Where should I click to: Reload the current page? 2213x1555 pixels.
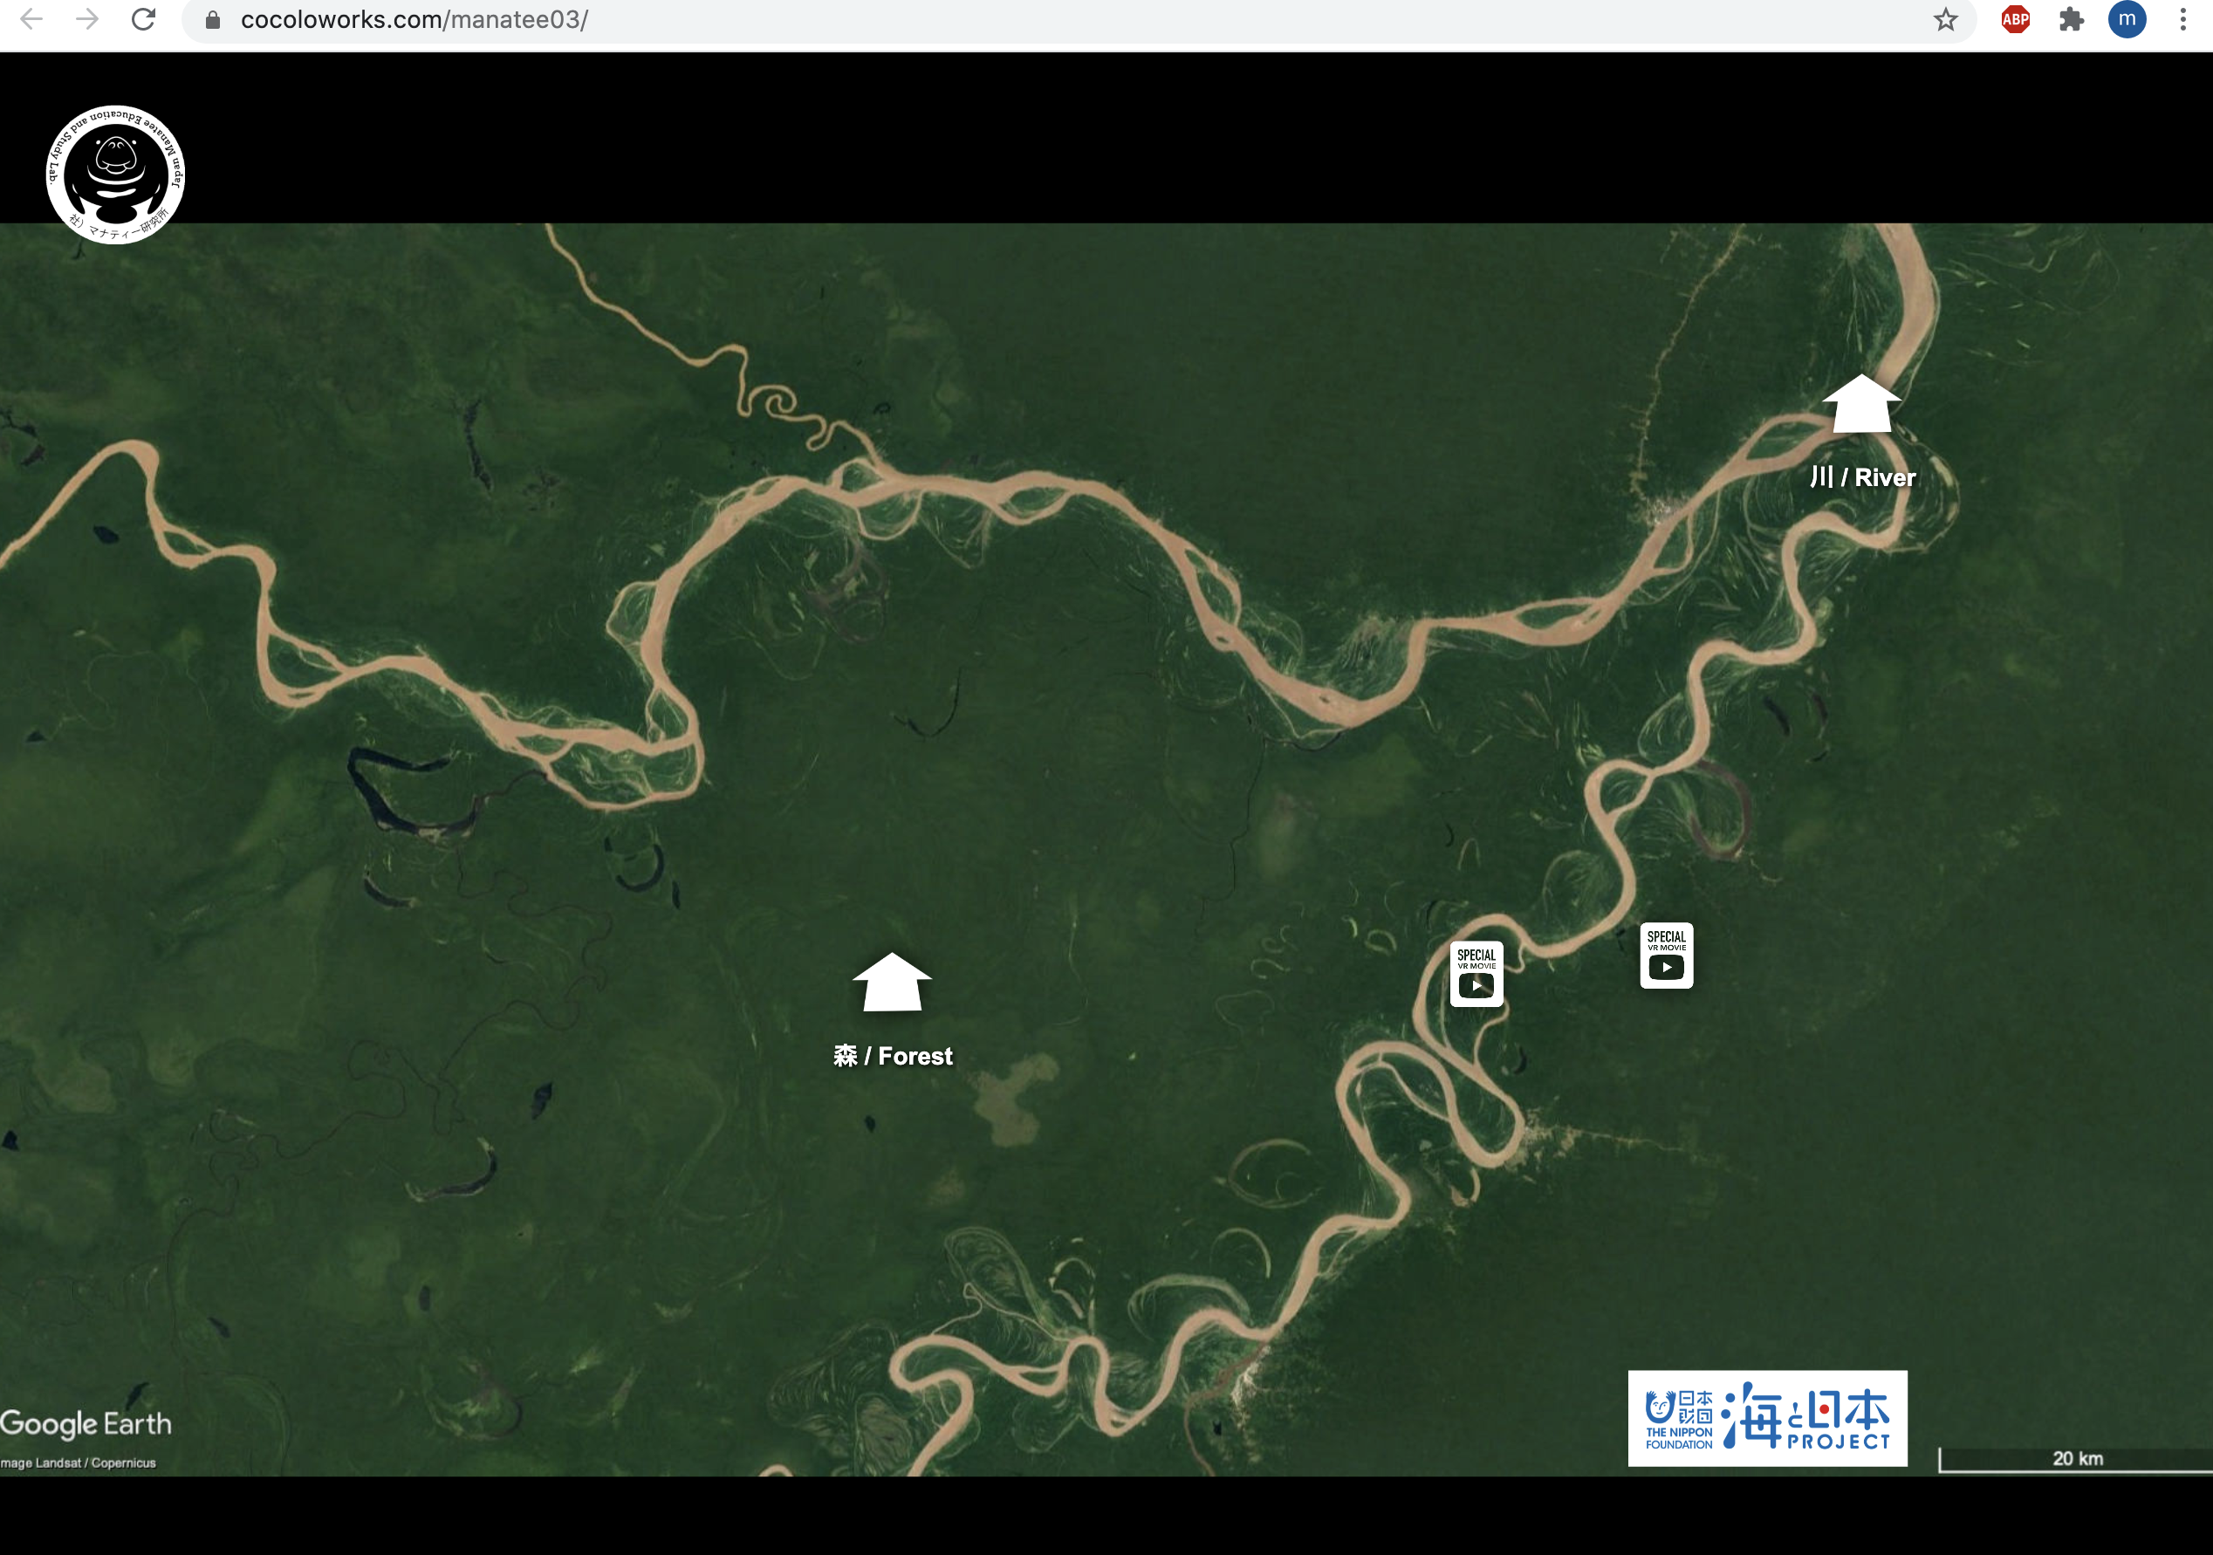tap(144, 19)
